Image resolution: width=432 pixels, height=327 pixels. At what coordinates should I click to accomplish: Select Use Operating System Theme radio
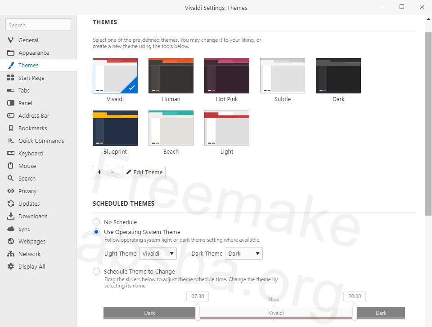(96, 232)
